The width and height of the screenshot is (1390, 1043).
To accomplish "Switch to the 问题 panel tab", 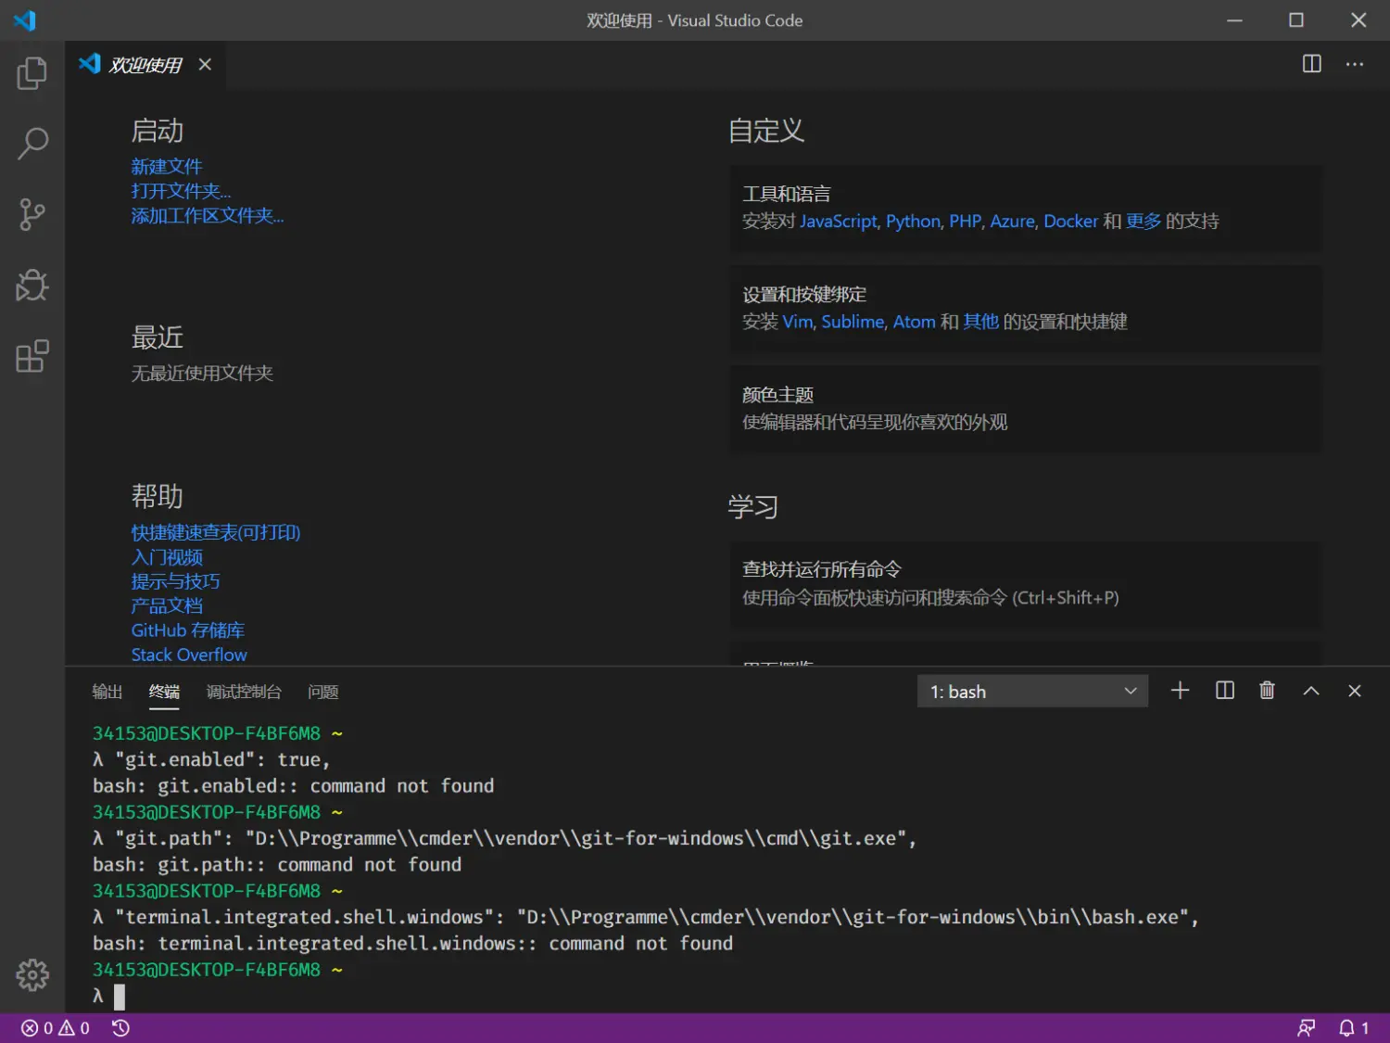I will (323, 692).
